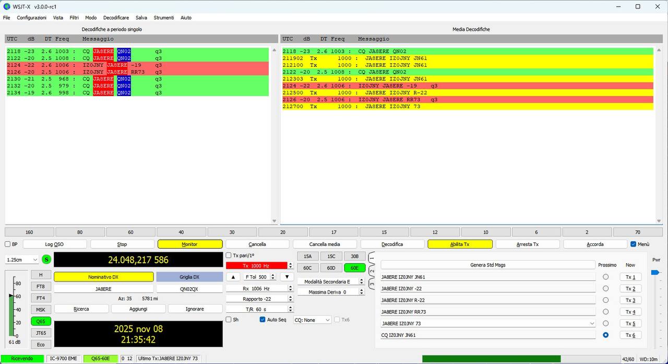Switch to FT8 mode
This screenshot has width=668, height=364.
tap(41, 286)
